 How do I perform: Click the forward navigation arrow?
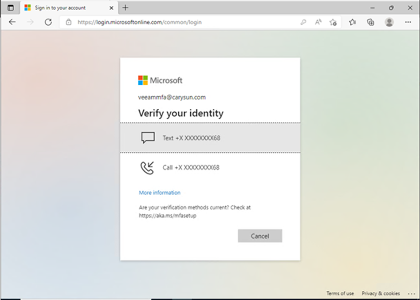[30, 22]
